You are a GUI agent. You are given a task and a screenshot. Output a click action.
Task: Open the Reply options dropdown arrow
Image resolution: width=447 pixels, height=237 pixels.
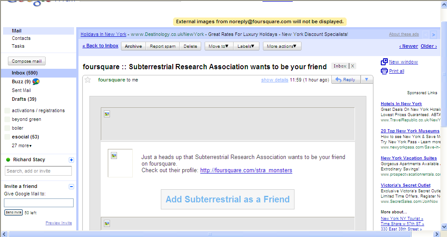367,80
